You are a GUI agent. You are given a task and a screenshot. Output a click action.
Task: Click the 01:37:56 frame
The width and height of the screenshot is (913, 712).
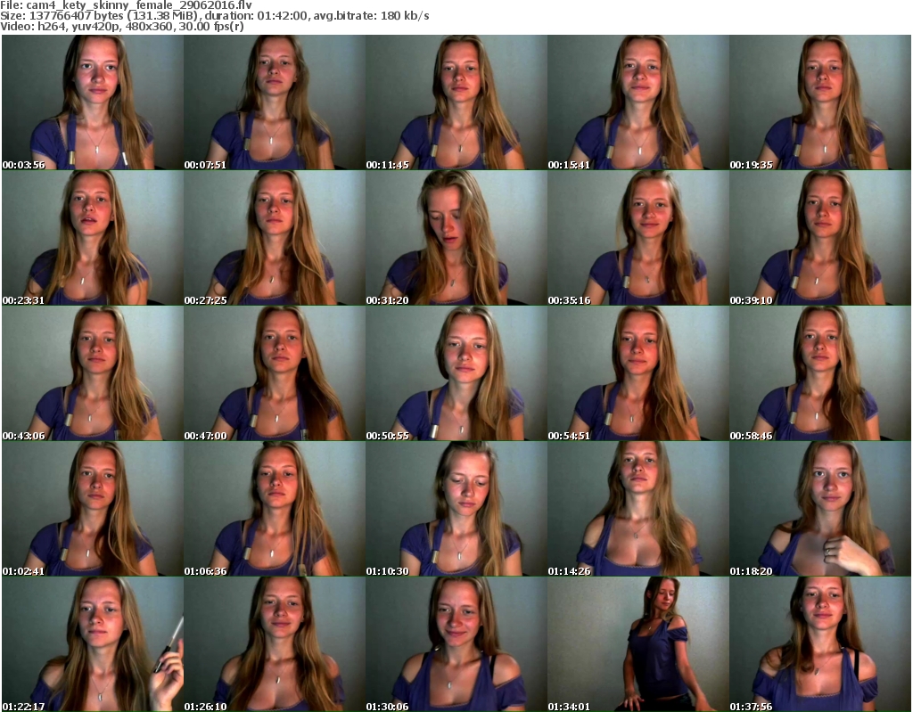820,644
